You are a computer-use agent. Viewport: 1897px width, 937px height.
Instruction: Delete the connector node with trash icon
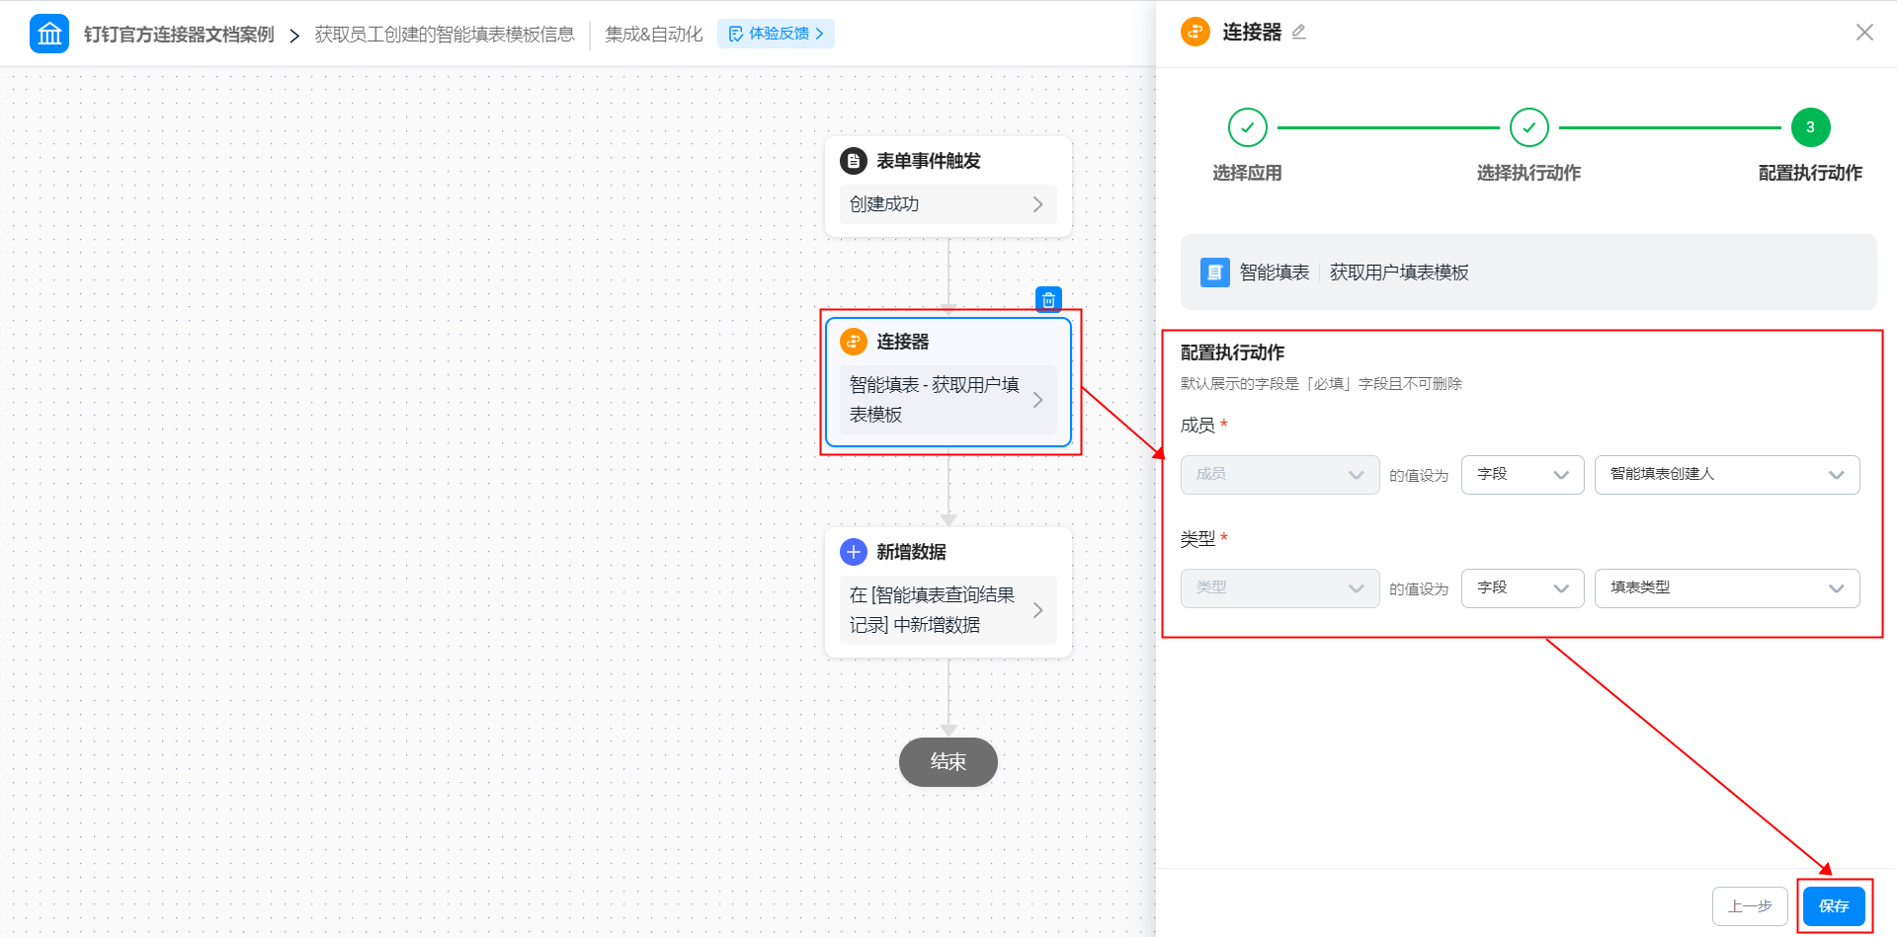(1048, 299)
